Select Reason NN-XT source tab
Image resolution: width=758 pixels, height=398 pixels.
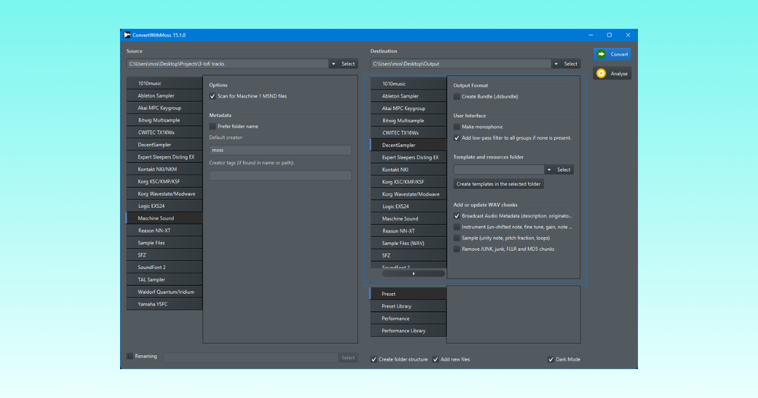pyautogui.click(x=164, y=231)
